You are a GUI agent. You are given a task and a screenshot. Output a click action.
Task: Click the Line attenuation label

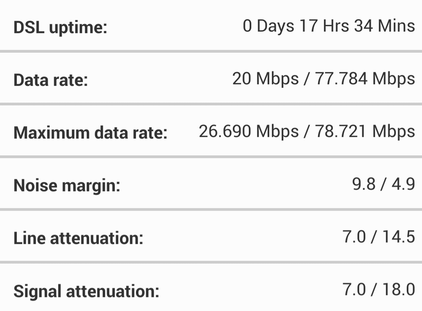(x=78, y=238)
